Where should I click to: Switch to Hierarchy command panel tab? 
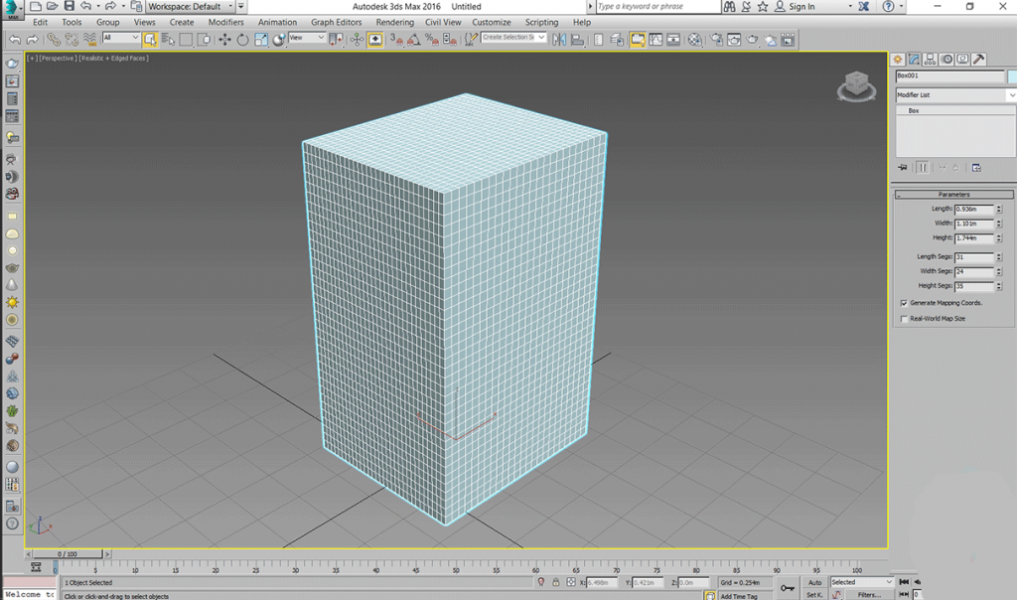click(930, 59)
